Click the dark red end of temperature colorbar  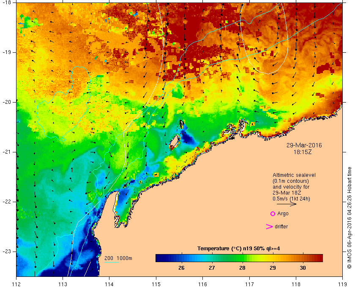[x=319, y=258]
